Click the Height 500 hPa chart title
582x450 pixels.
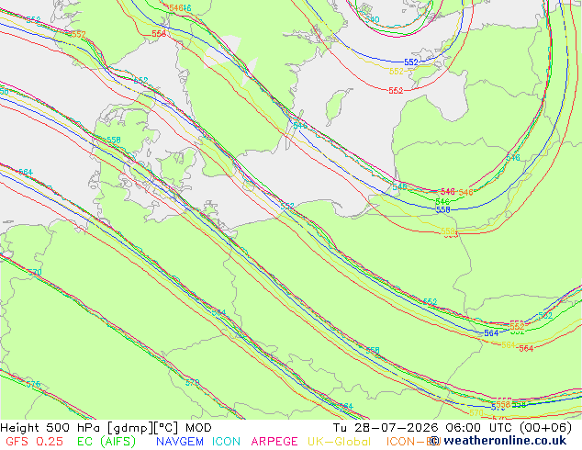tap(106, 428)
